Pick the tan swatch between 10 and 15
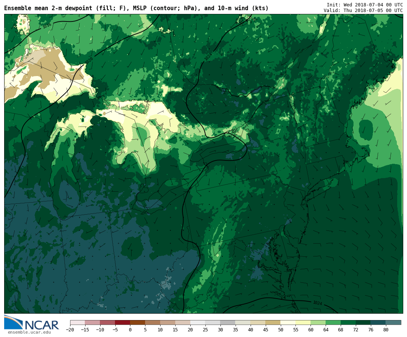 pos(168,322)
